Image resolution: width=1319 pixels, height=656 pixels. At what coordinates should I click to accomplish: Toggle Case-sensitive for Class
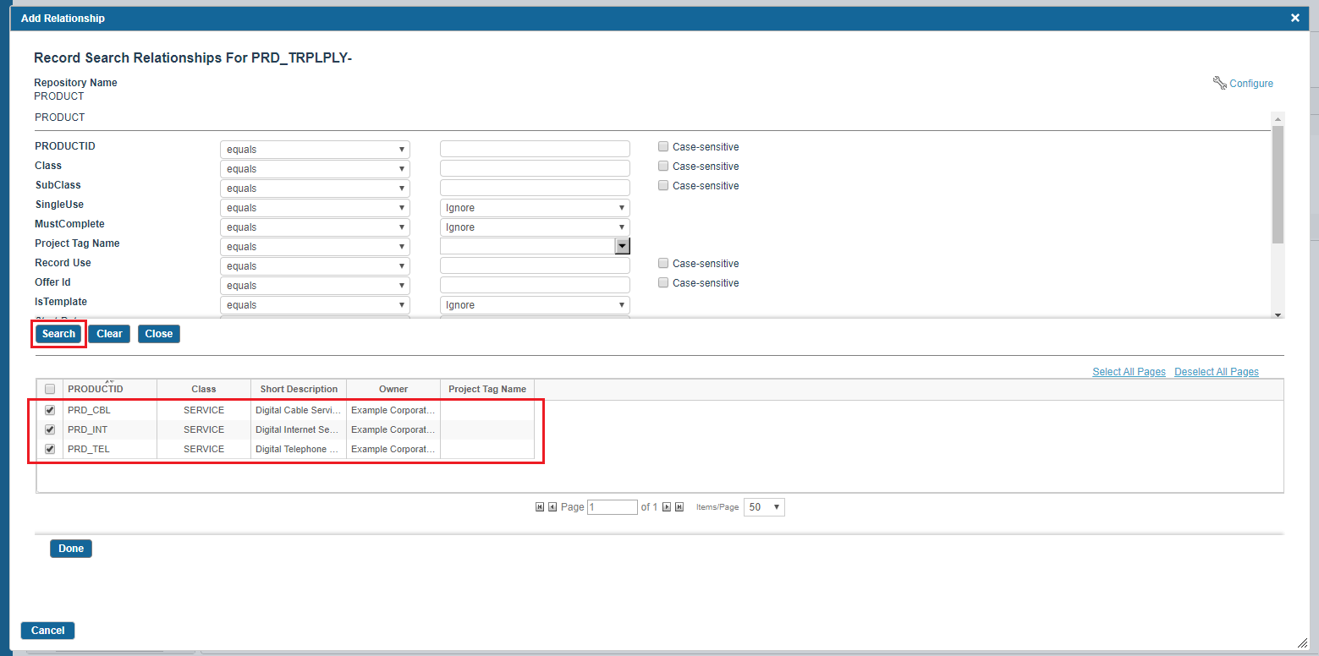[x=663, y=166]
